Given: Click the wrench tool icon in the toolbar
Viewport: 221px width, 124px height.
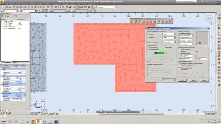Looking at the screenshot, I should point(89,7).
